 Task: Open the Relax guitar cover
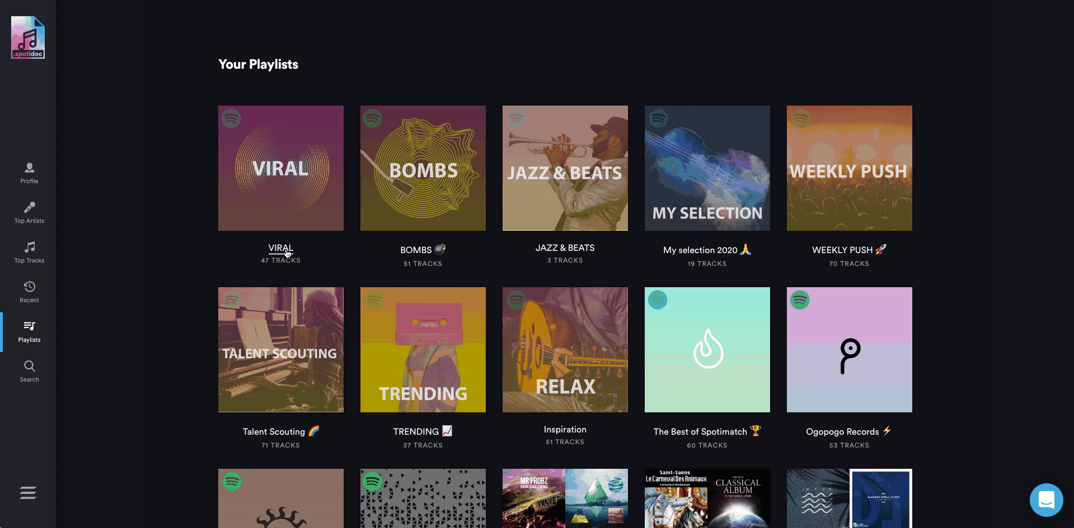pos(565,350)
